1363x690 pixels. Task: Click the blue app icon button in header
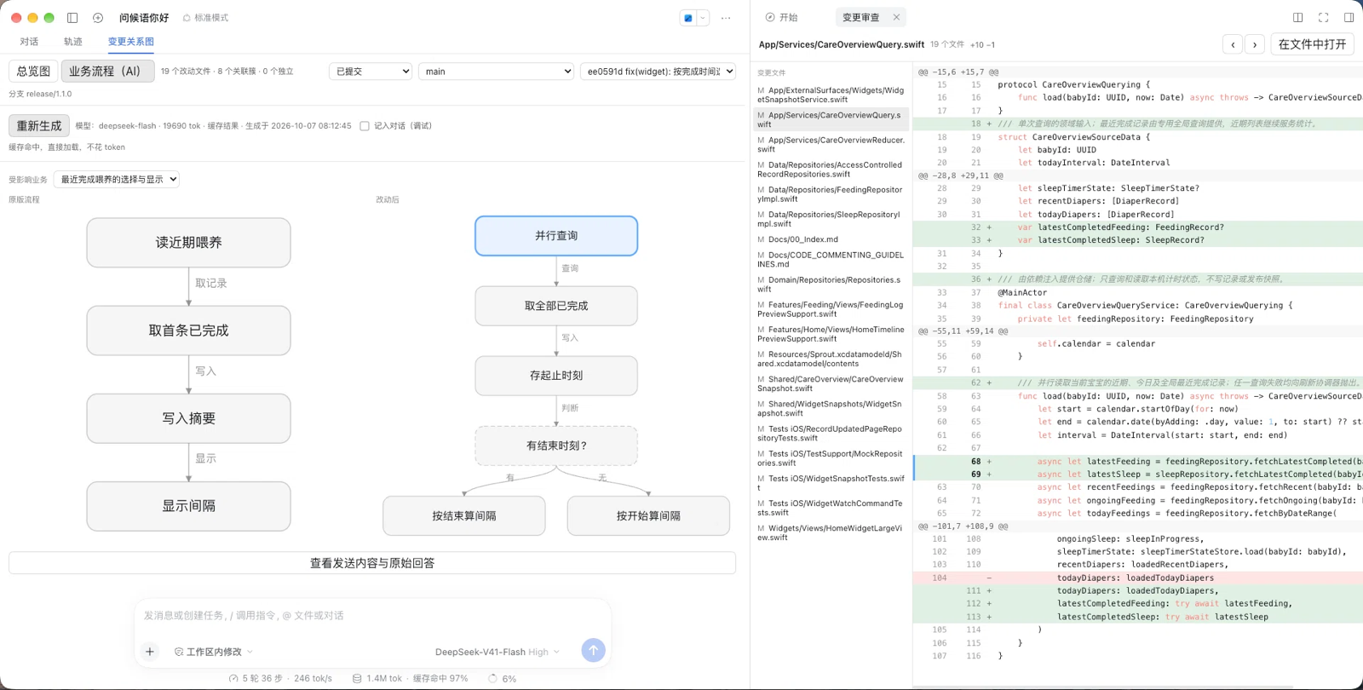(x=688, y=18)
